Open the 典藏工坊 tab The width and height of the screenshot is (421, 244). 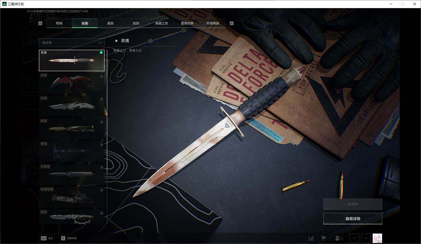tap(161, 23)
